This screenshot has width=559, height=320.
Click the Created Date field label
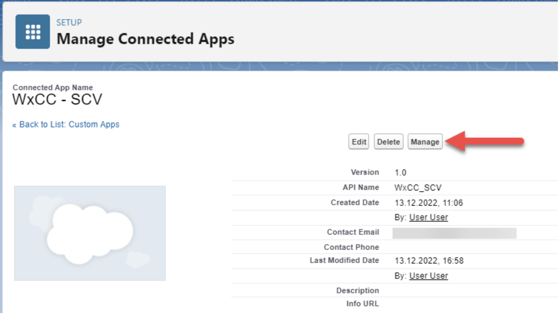(355, 202)
